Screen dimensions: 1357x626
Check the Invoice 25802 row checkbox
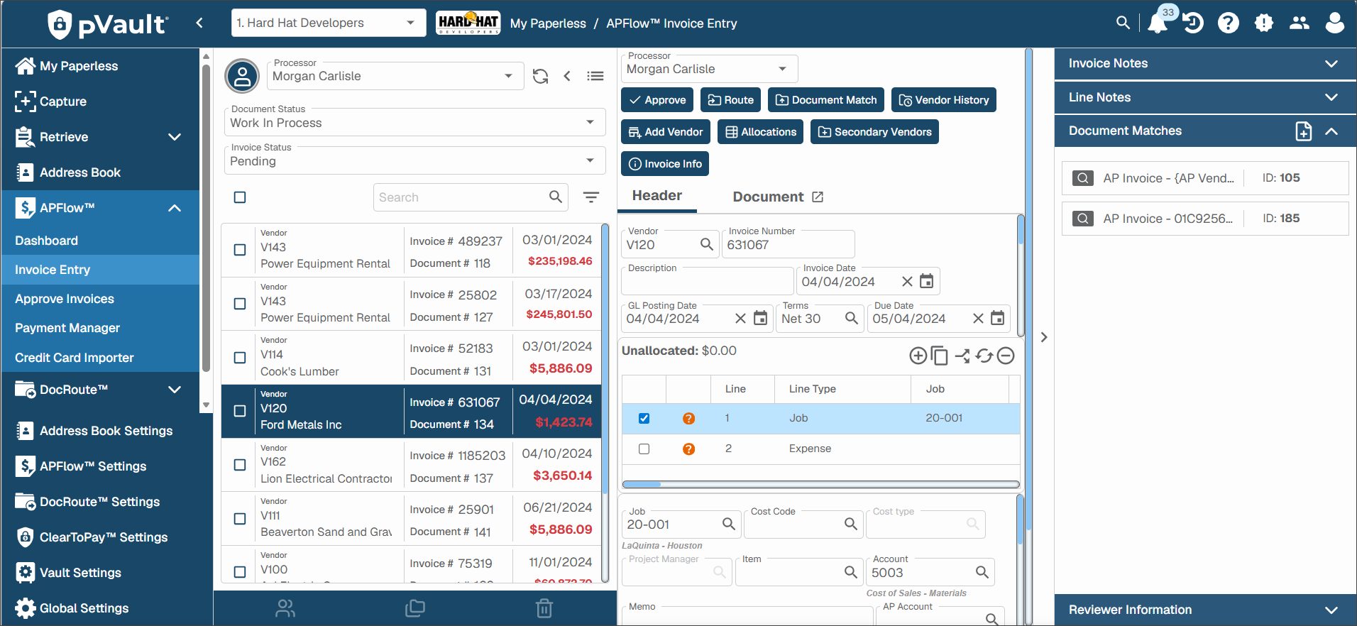[240, 304]
